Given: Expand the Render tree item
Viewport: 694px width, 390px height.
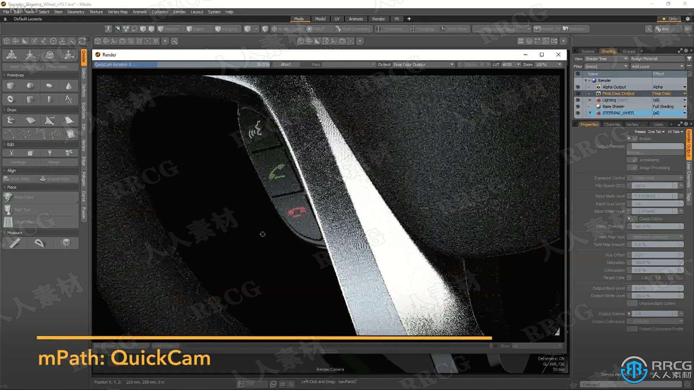Looking at the screenshot, I should click(586, 80).
